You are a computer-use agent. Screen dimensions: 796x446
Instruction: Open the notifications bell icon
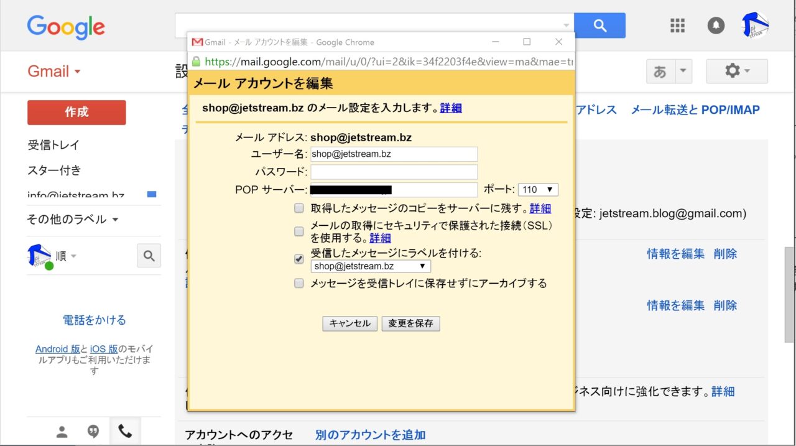pyautogui.click(x=716, y=26)
